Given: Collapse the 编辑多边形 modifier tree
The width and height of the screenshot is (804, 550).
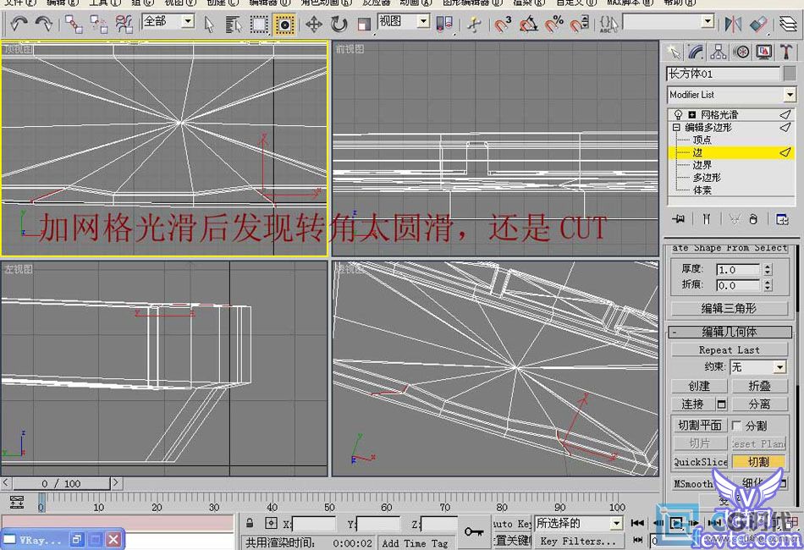Looking at the screenshot, I should click(x=676, y=127).
